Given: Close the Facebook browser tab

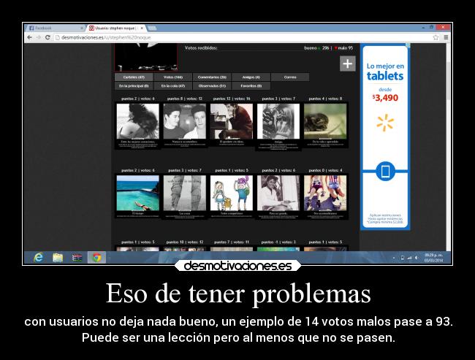Looking at the screenshot, I should tap(82, 28).
